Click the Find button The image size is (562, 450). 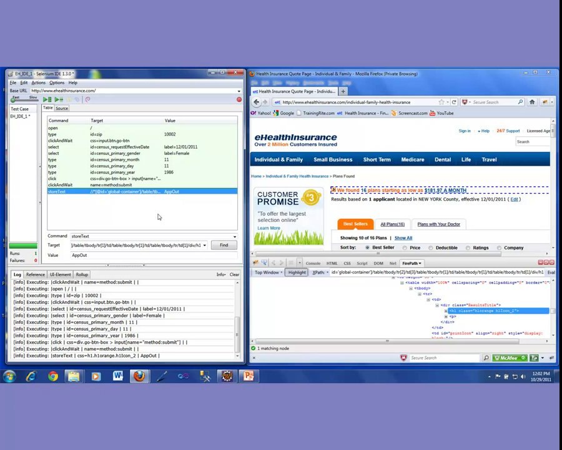coord(224,245)
